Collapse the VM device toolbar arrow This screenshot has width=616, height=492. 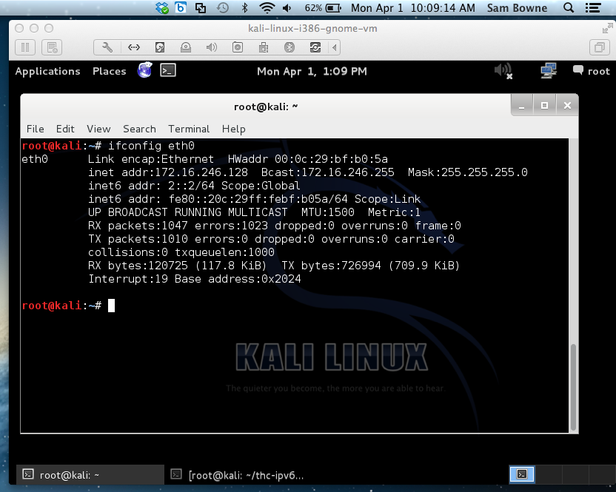pyautogui.click(x=335, y=47)
